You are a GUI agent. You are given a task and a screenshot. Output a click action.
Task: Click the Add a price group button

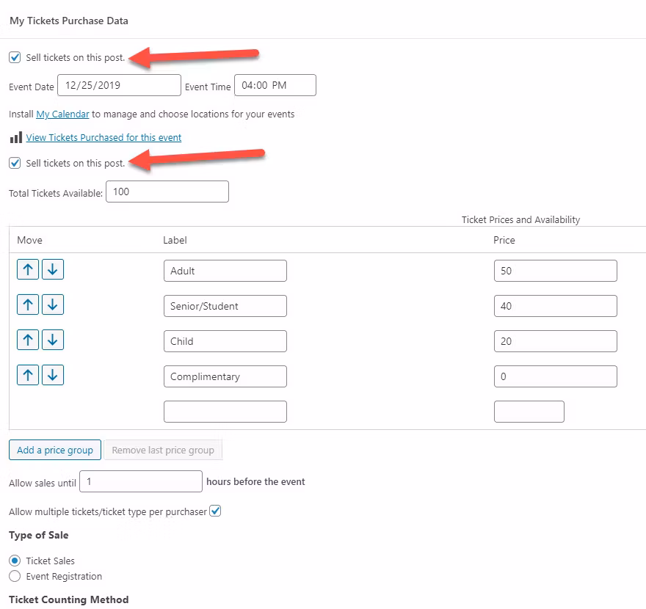pyautogui.click(x=54, y=450)
